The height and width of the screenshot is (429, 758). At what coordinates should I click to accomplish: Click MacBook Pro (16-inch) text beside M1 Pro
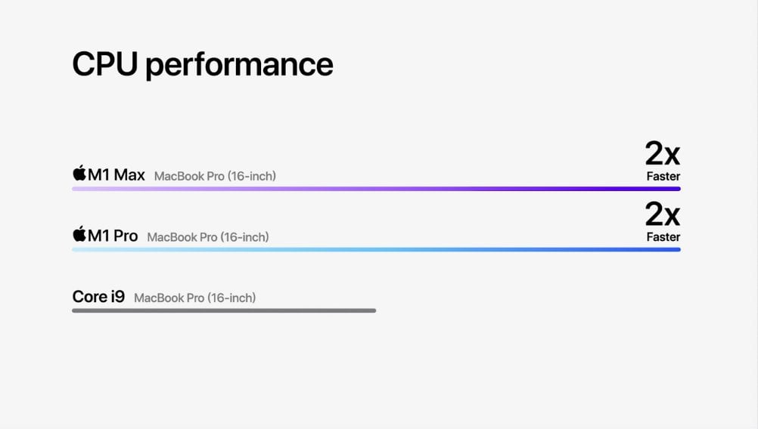click(x=208, y=237)
